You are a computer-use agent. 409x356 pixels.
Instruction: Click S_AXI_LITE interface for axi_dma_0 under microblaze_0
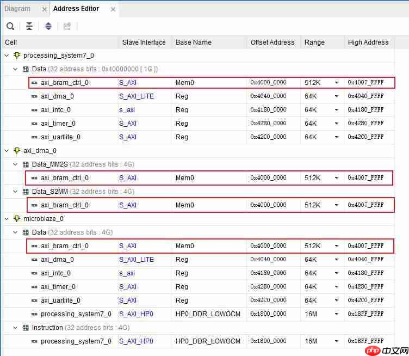pos(137,260)
